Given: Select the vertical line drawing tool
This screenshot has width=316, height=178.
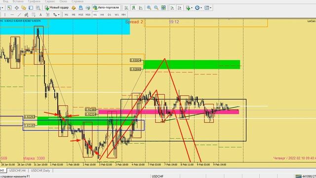Looking at the screenshot, I should [x=5, y=15].
